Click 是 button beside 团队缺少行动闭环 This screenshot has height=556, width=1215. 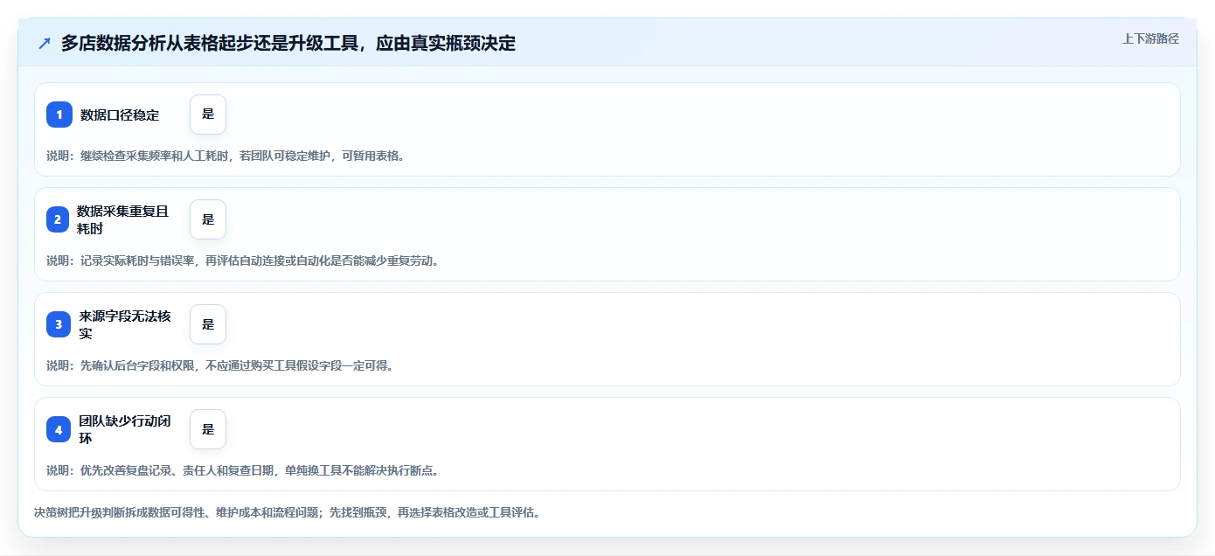(x=208, y=429)
